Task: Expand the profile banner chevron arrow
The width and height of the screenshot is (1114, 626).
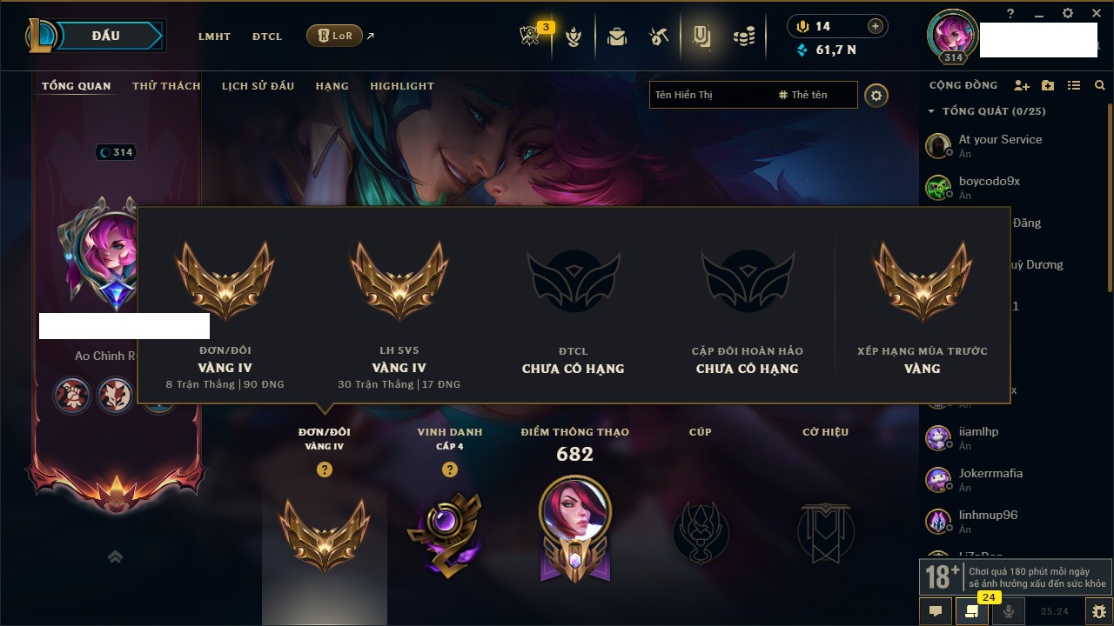Action: 115,556
